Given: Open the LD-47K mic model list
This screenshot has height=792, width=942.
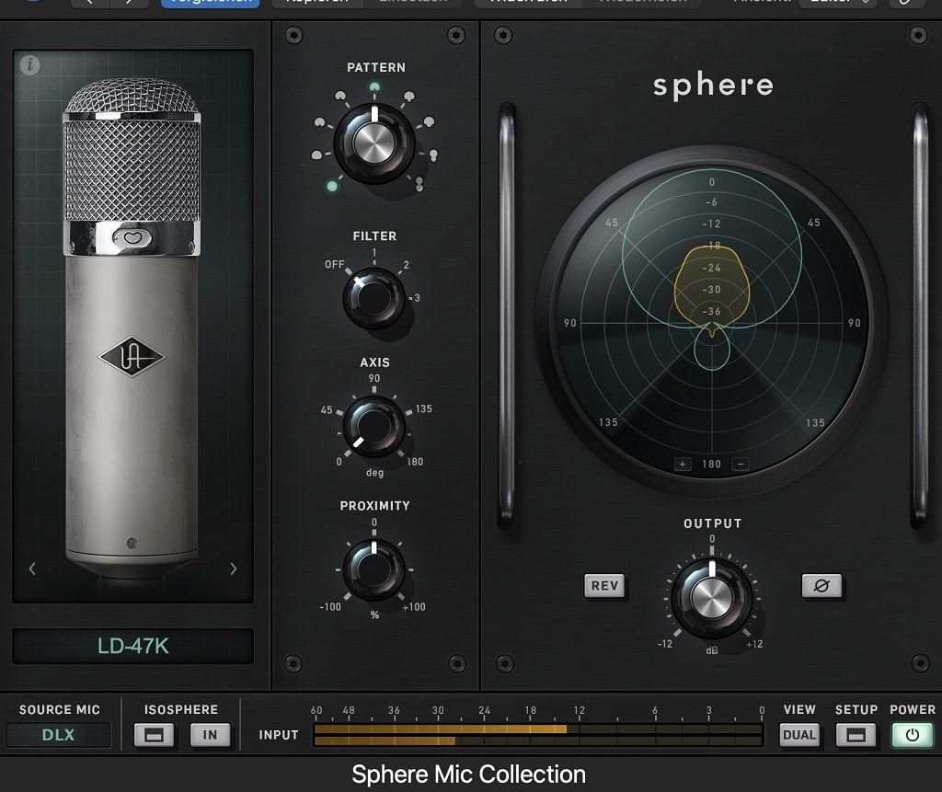Looking at the screenshot, I should pyautogui.click(x=132, y=646).
